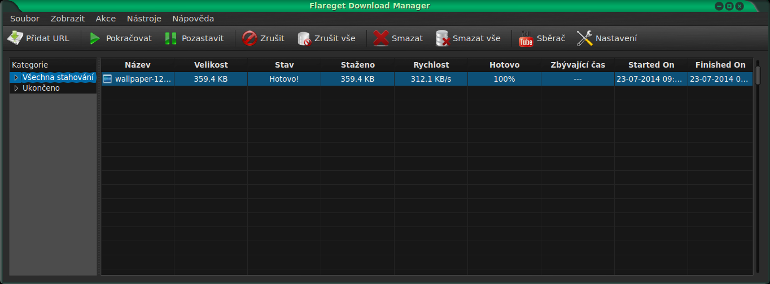Select the Všechna stahování category
This screenshot has width=770, height=284.
58,77
